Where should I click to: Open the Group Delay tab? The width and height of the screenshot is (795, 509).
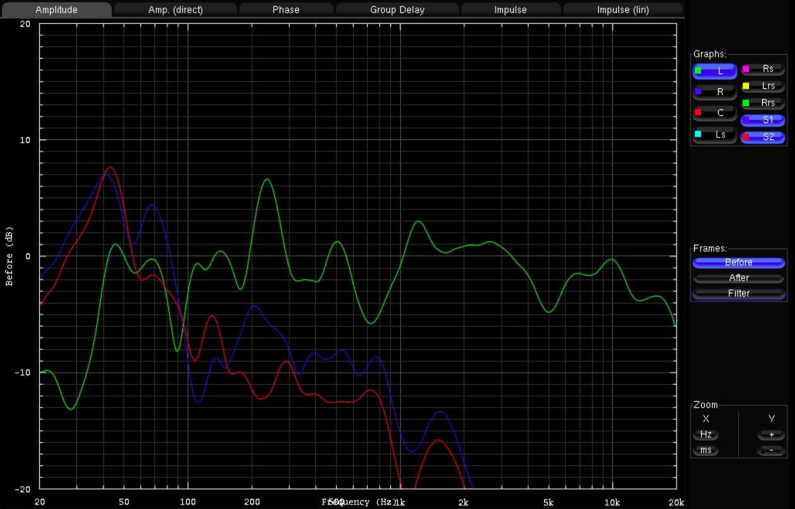pyautogui.click(x=397, y=9)
